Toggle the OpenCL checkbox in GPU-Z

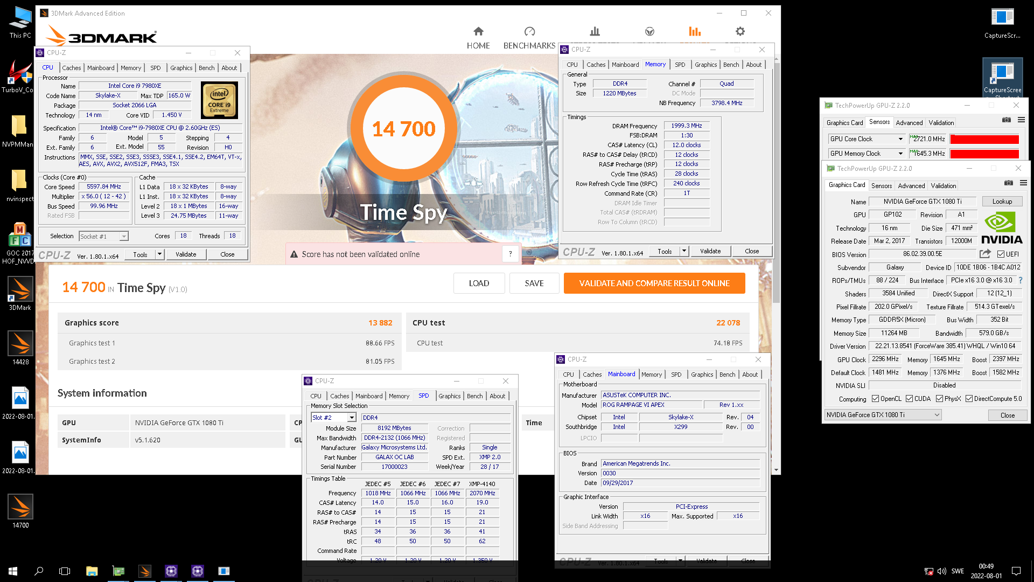tap(876, 399)
